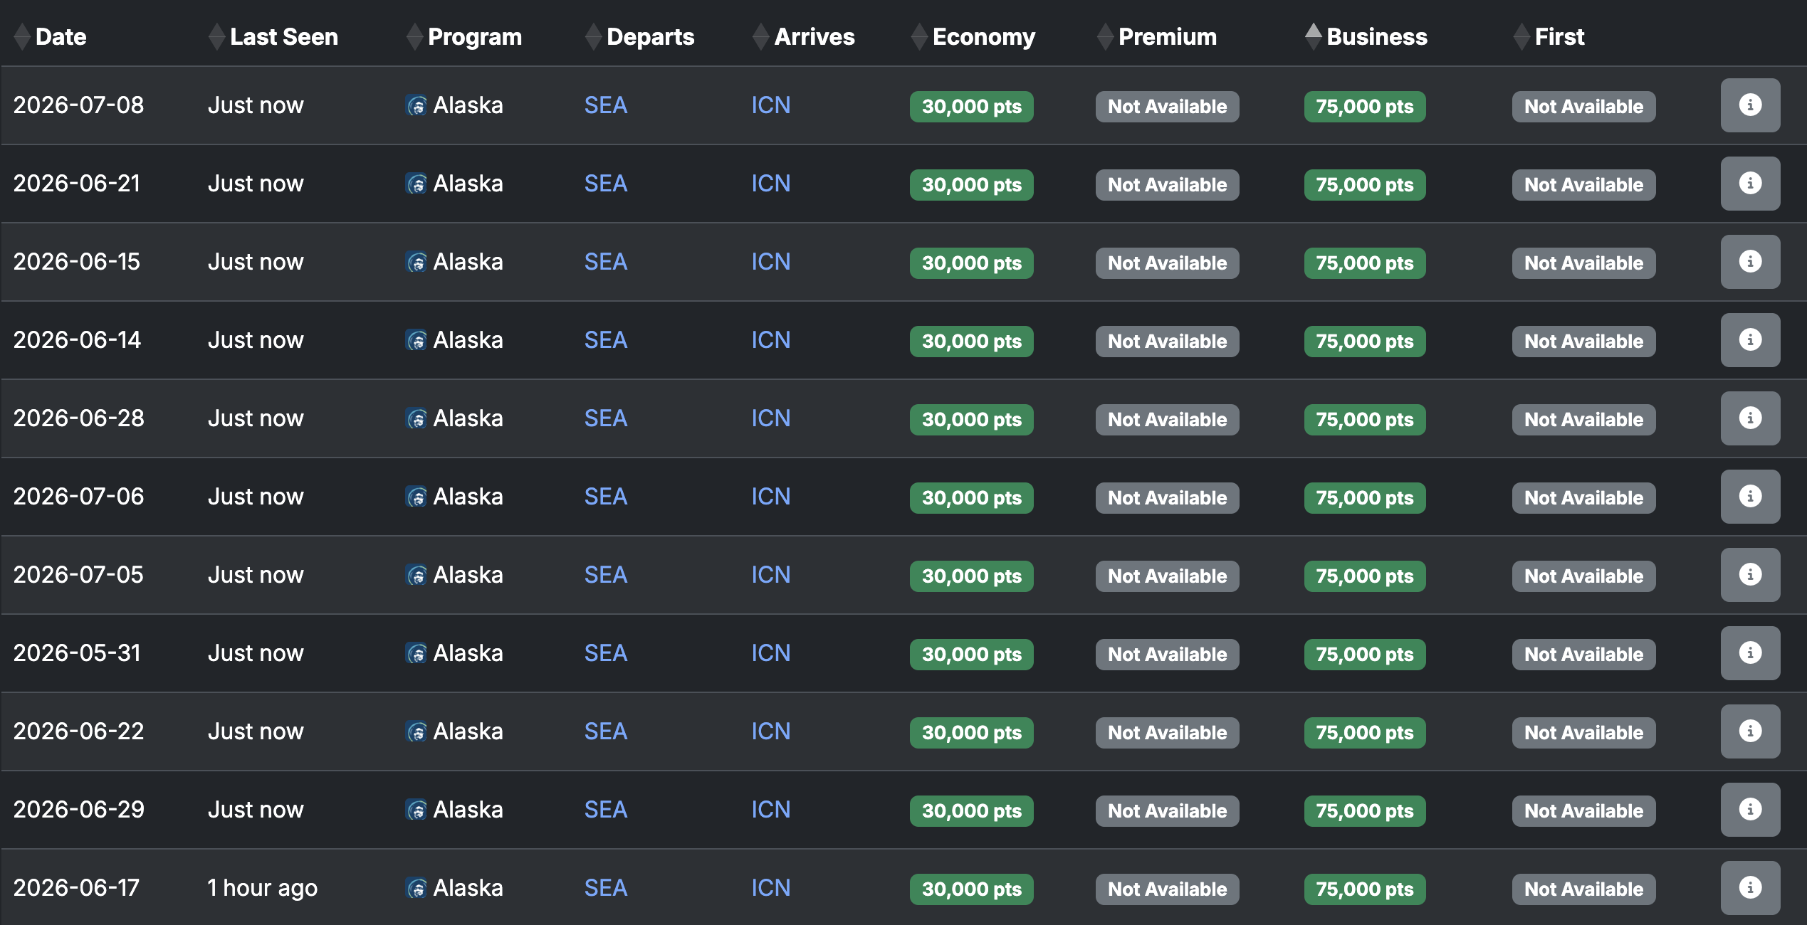Image resolution: width=1807 pixels, height=925 pixels.
Task: Follow the ICN link in 2026-06-22 row
Action: tap(771, 731)
